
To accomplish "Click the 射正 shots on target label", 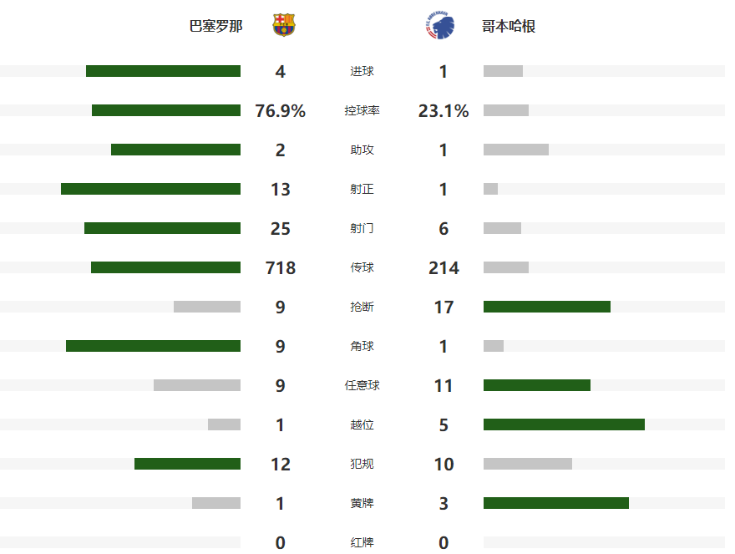I will point(362,190).
